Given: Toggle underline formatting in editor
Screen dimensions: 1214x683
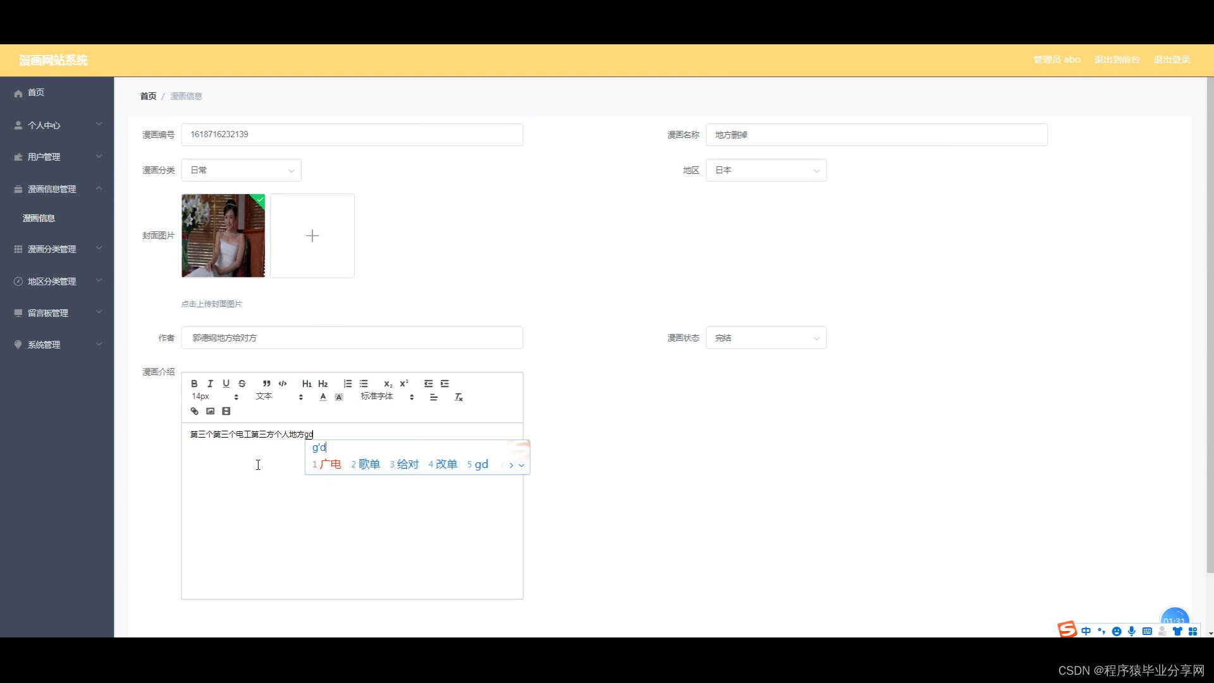Looking at the screenshot, I should tap(226, 384).
